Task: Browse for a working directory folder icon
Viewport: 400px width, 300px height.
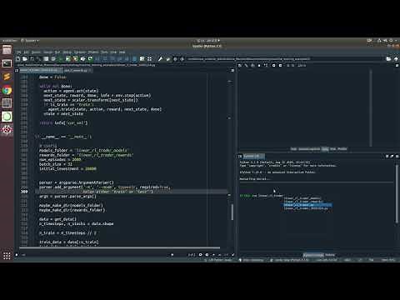Action: pyautogui.click(x=388, y=59)
